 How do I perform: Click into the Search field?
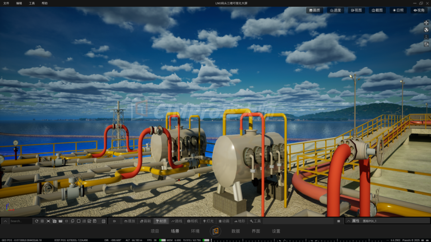pos(21,221)
